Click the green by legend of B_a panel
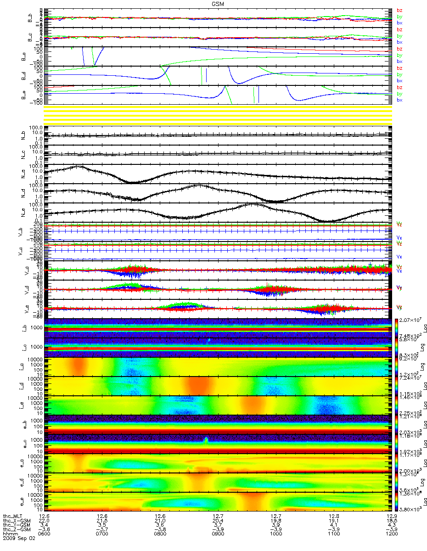Screen dimensions: 427x551 [x=399, y=55]
